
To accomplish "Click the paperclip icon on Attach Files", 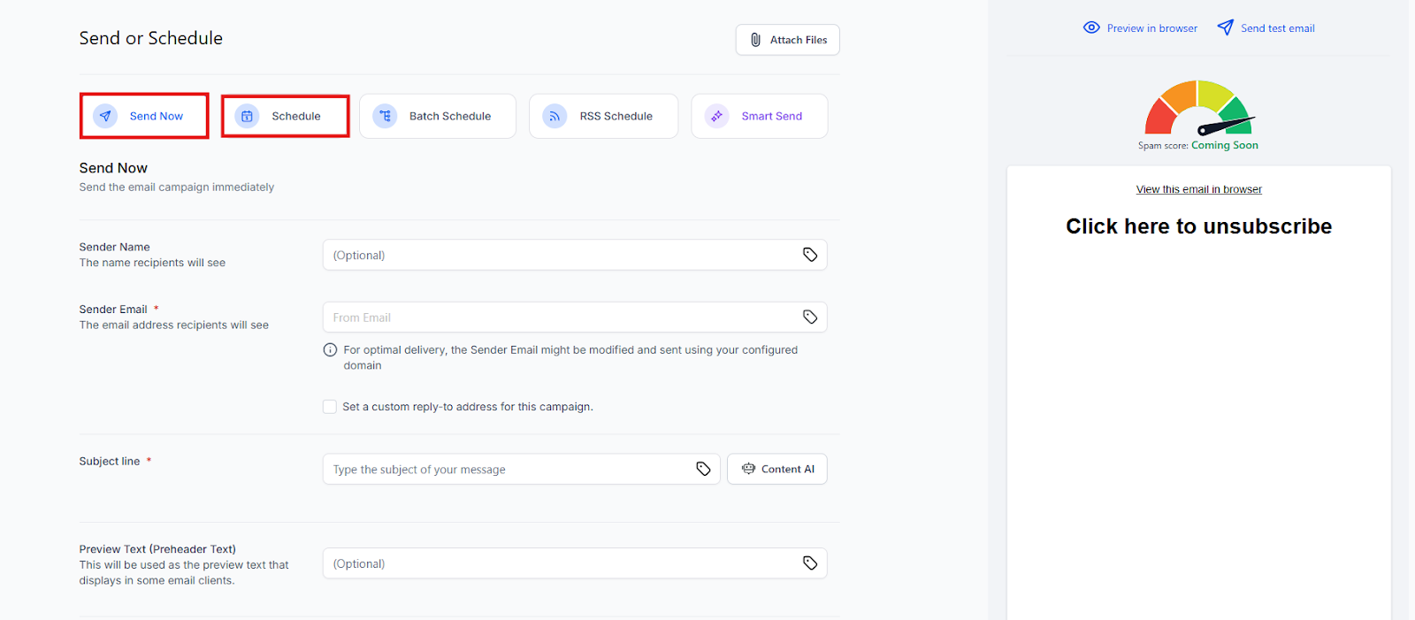I will [x=755, y=40].
